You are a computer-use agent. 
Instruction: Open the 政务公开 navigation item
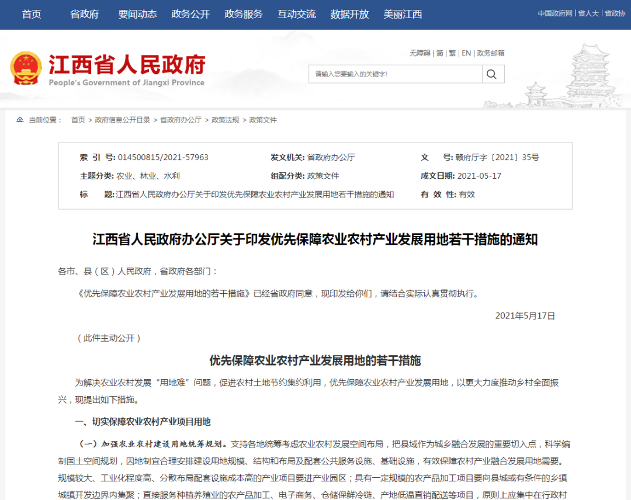[x=190, y=15]
